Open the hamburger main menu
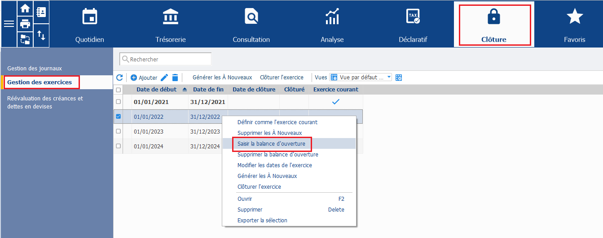Image resolution: width=603 pixels, height=238 pixels. click(x=9, y=24)
